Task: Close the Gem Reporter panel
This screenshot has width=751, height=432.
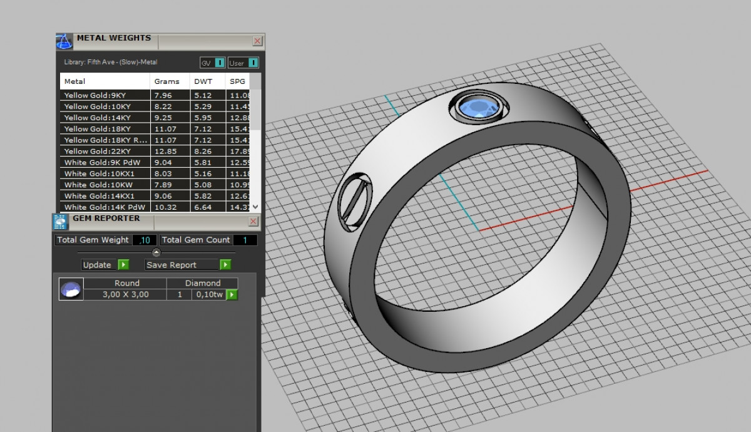Action: [x=253, y=222]
